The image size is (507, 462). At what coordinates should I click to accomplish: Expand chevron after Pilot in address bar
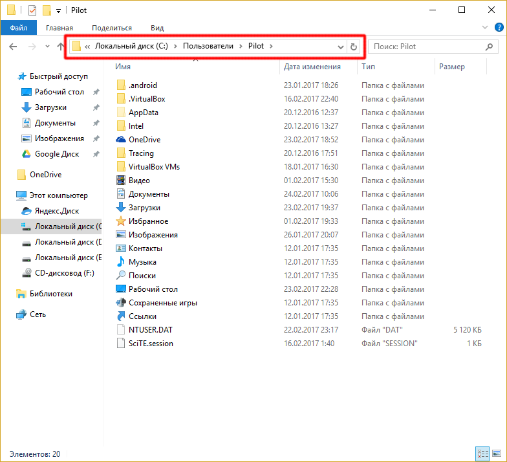click(x=271, y=47)
